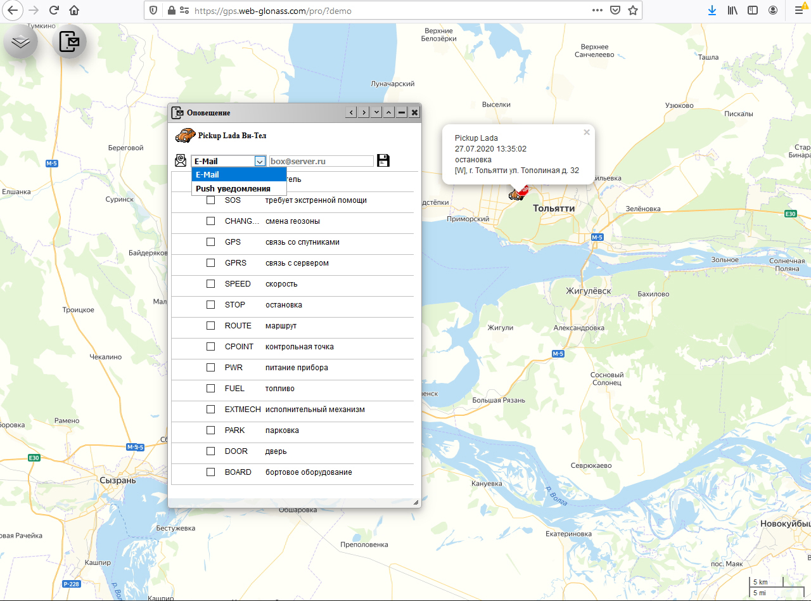Open browser downloads panel
The image size is (811, 601).
click(712, 10)
